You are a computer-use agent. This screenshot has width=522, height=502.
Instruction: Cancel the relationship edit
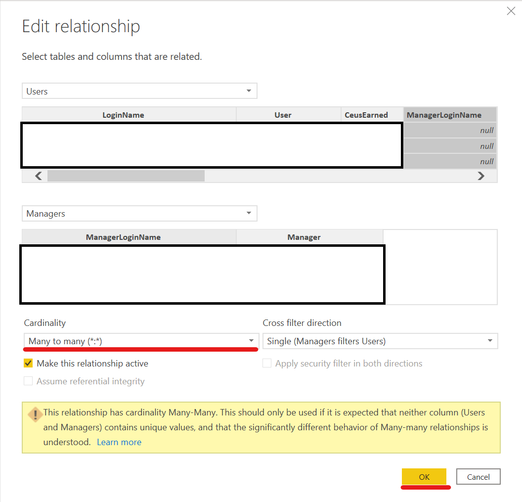(478, 477)
